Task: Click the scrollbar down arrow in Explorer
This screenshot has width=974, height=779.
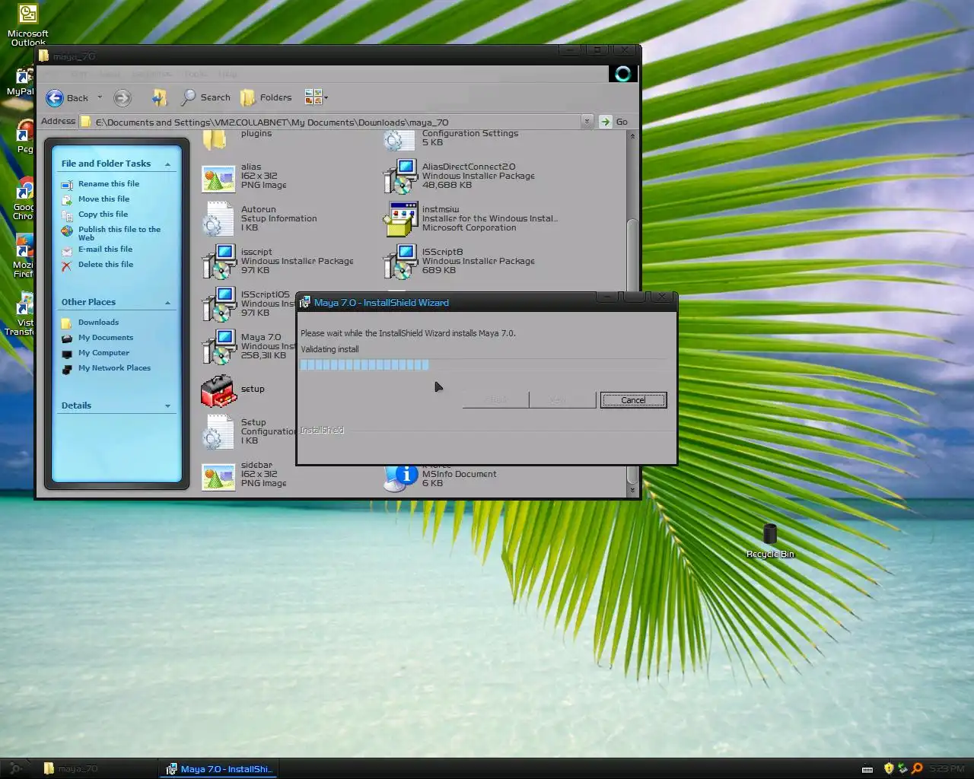Action: (632, 491)
